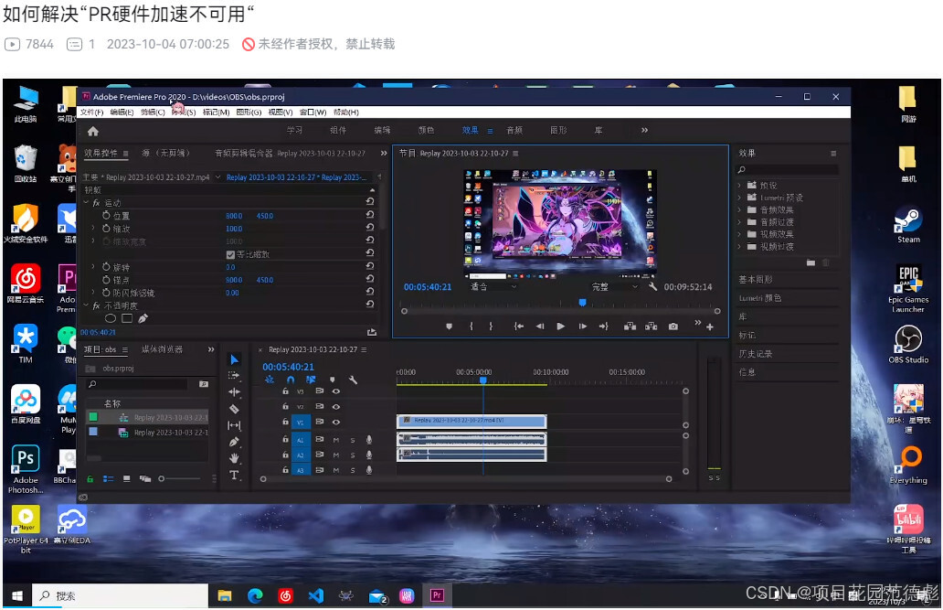
Task: Toggle visibility of track V3
Action: pos(336,391)
